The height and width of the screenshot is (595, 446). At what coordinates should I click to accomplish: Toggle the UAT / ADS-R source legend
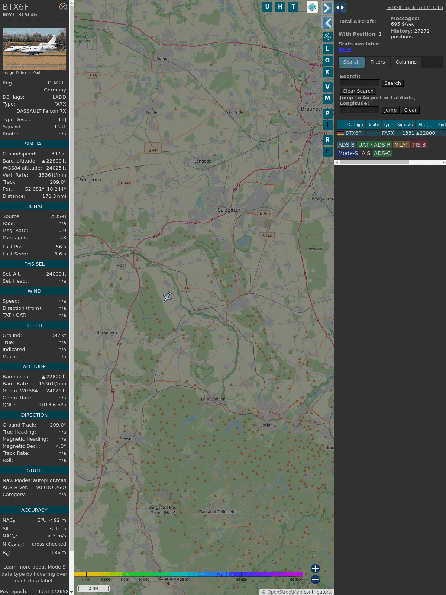point(374,145)
